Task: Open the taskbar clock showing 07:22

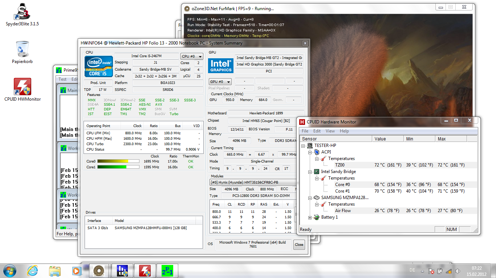Action: 477,271
